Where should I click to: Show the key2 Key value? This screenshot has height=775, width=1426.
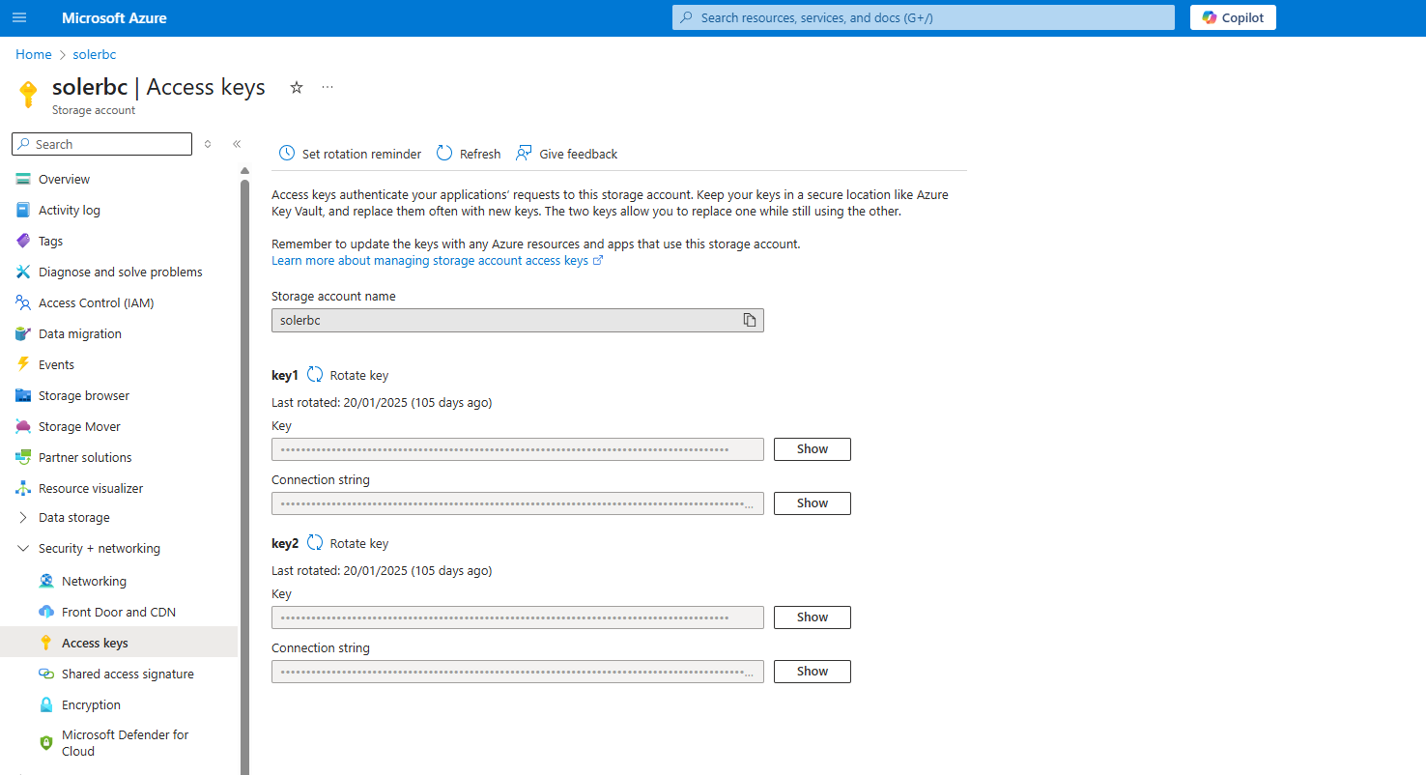click(x=812, y=617)
